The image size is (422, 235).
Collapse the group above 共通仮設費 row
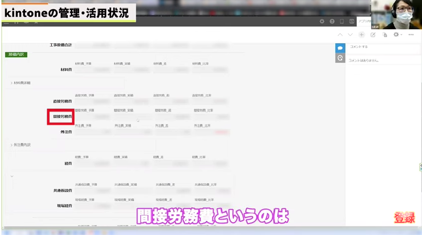point(12,176)
